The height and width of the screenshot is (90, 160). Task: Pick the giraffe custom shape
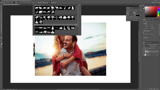(65, 8)
